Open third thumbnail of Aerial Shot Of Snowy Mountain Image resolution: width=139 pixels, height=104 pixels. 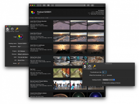96,25
